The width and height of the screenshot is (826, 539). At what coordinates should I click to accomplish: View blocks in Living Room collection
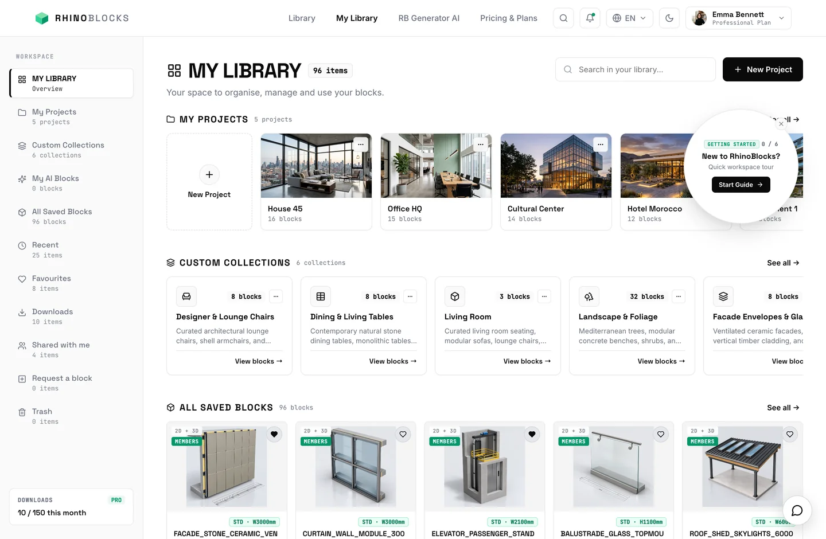[527, 361]
